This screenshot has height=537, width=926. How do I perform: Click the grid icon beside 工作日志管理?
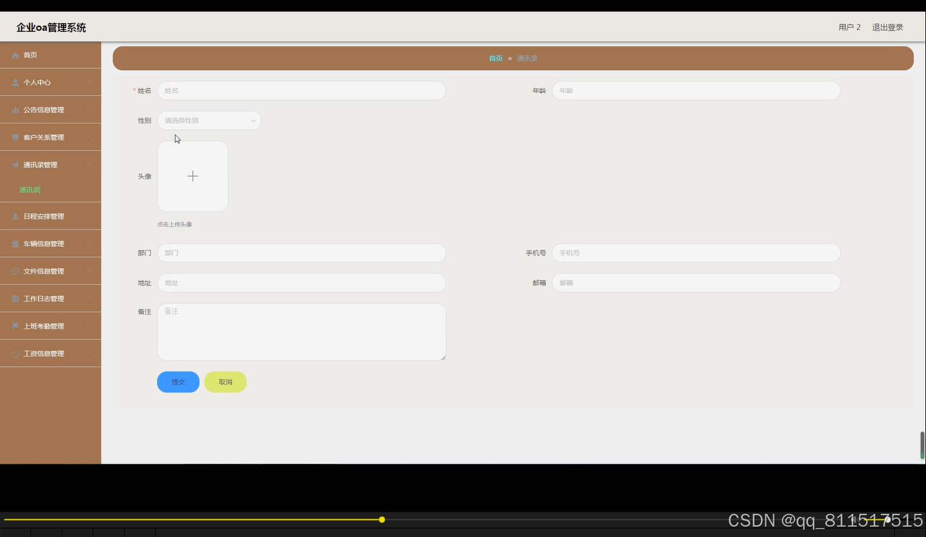pyautogui.click(x=15, y=298)
